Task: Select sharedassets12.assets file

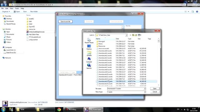Action: 105,79
